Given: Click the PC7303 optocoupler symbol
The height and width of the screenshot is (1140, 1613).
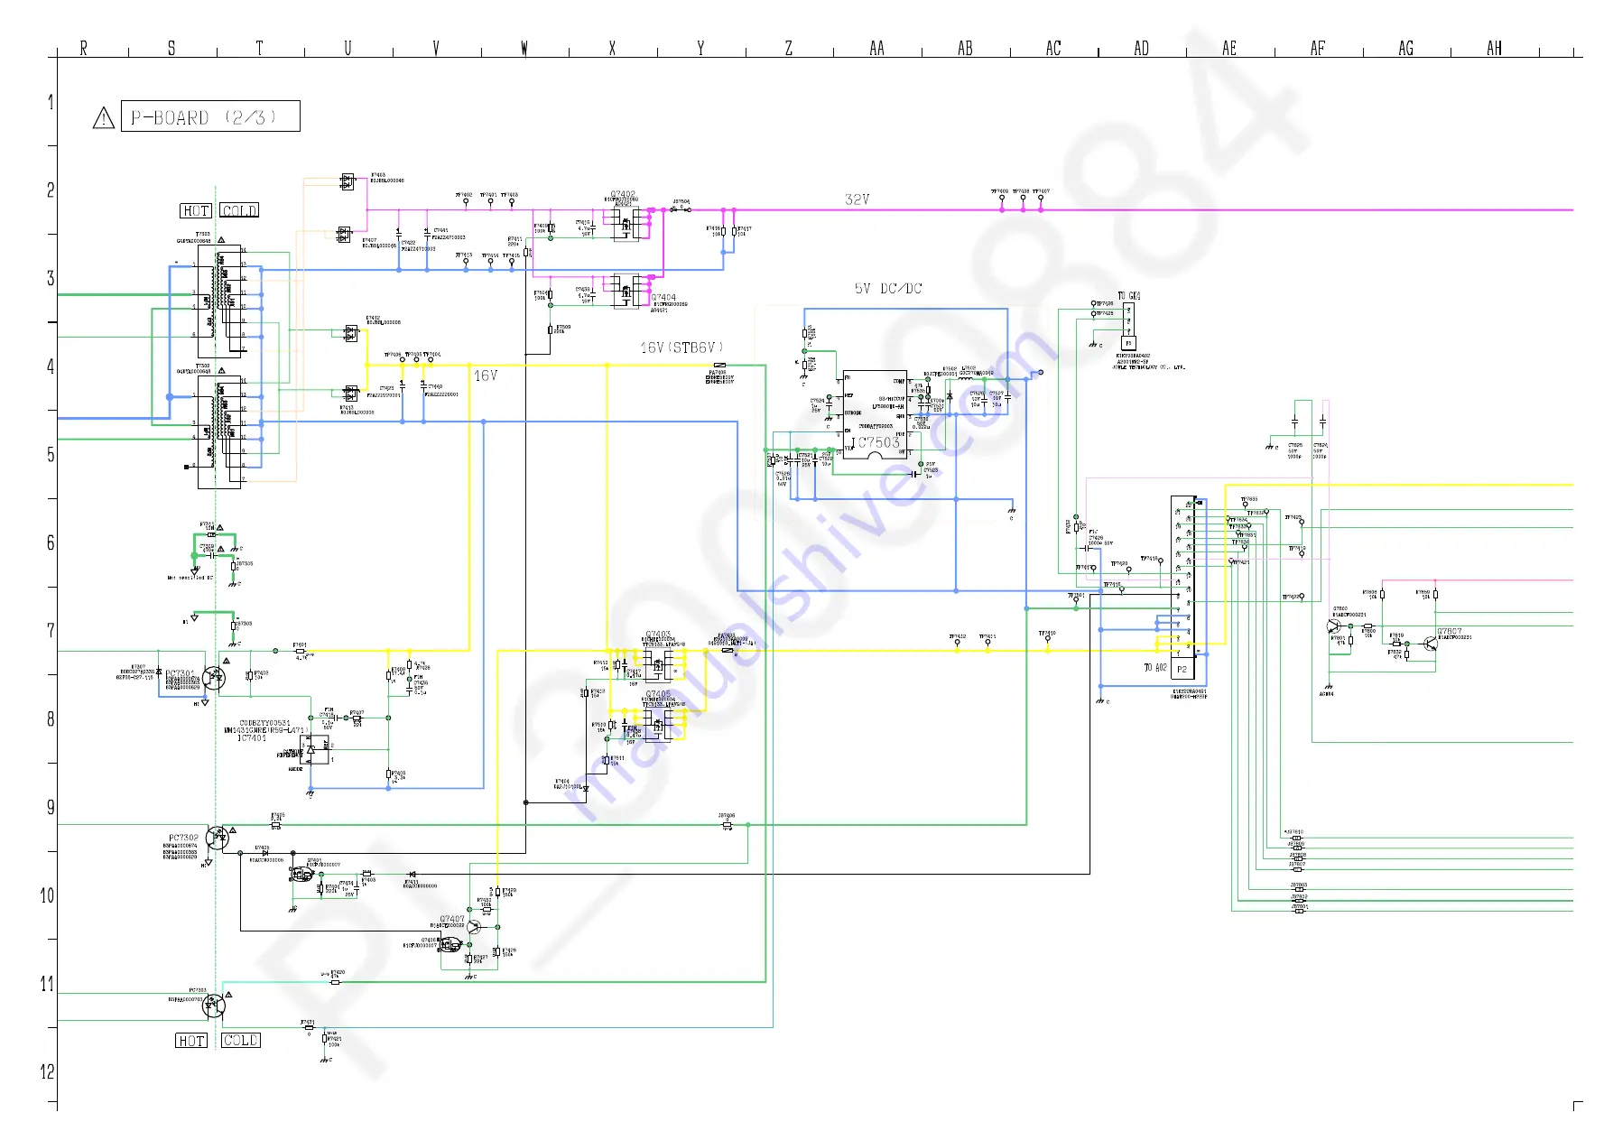Looking at the screenshot, I should pos(214,1005).
